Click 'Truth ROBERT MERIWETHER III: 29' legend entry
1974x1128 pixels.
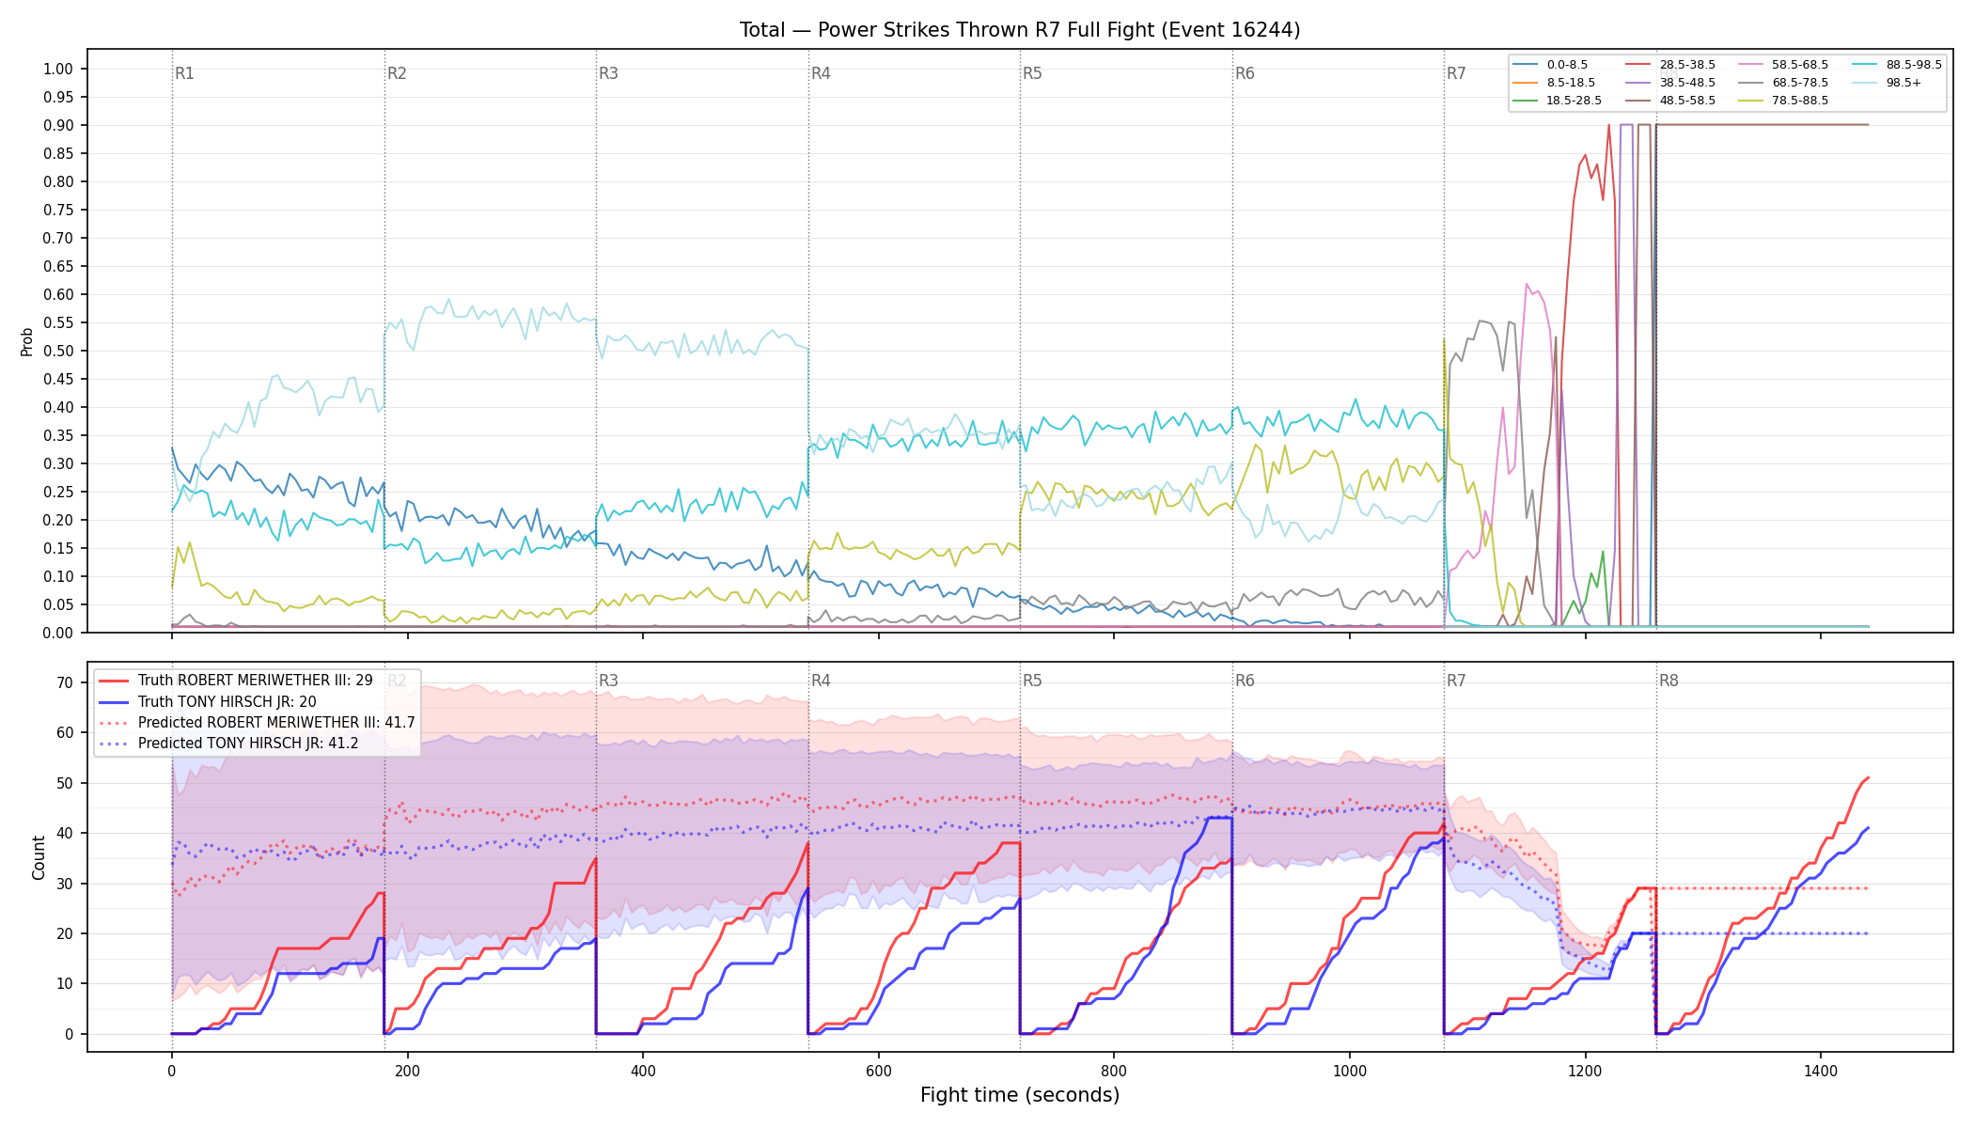click(x=236, y=681)
